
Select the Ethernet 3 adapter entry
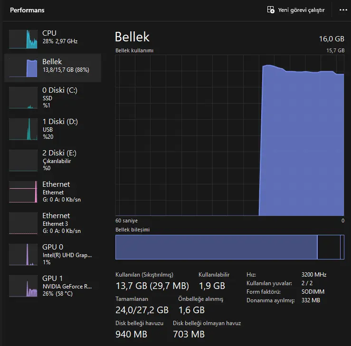coord(53,223)
